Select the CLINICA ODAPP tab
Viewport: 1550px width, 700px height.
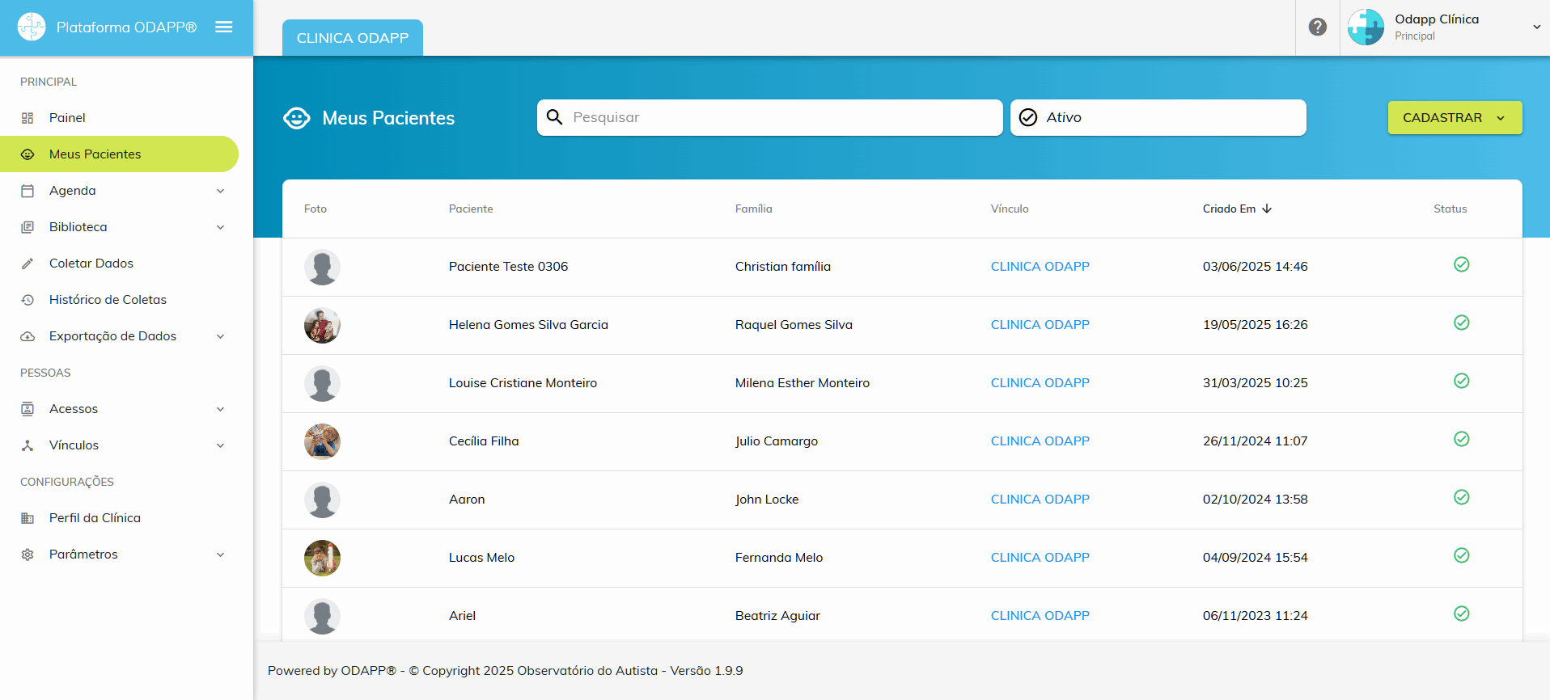(353, 38)
